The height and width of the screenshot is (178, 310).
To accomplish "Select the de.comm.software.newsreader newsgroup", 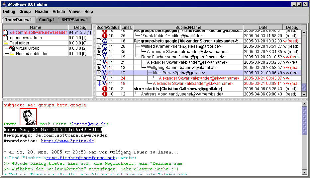I will [38, 32].
